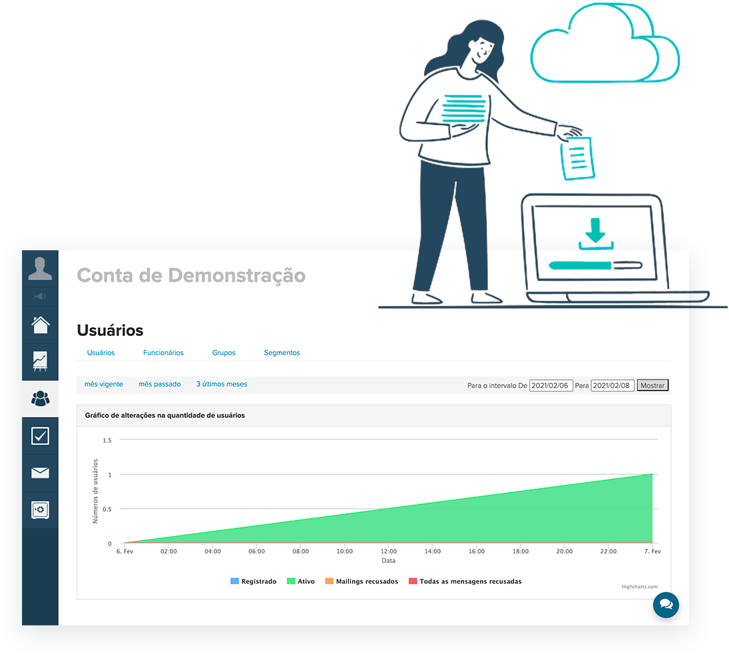This screenshot has height=654, width=729.
Task: Filter by mês vigente
Action: [x=104, y=384]
